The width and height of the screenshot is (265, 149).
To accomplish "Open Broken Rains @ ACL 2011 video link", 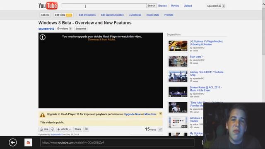I will click(205, 89).
